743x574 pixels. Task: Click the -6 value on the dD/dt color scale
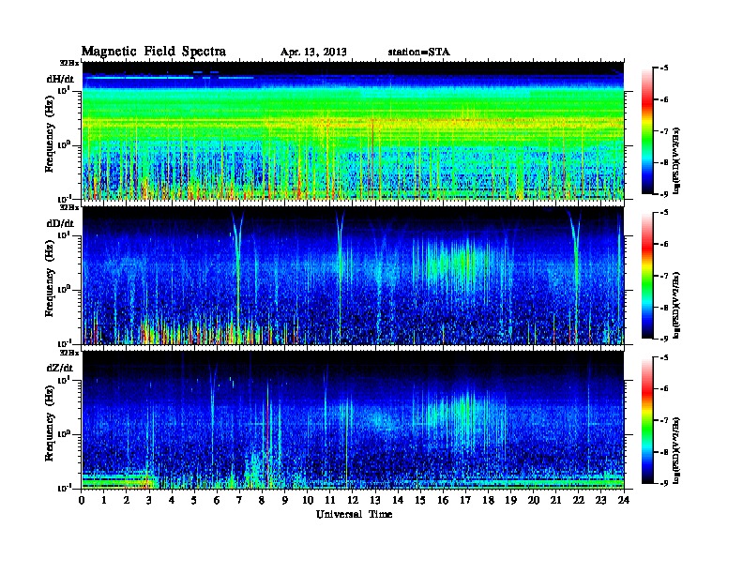(663, 245)
